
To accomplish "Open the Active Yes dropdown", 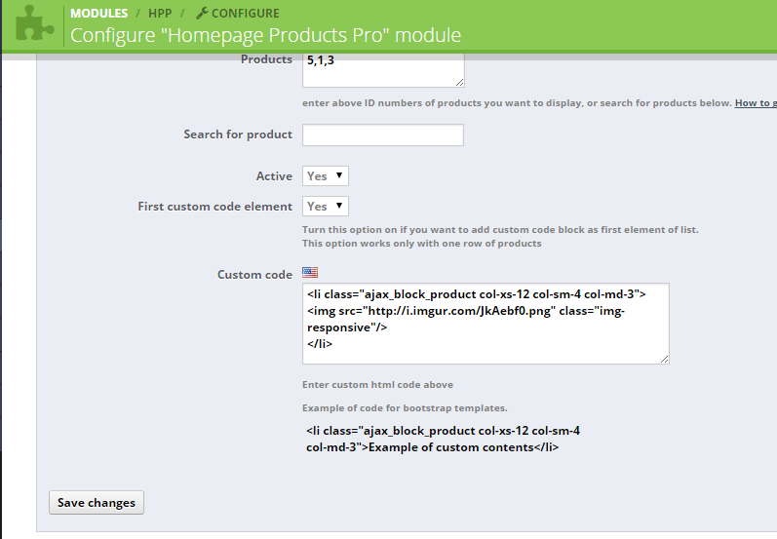I will point(326,175).
